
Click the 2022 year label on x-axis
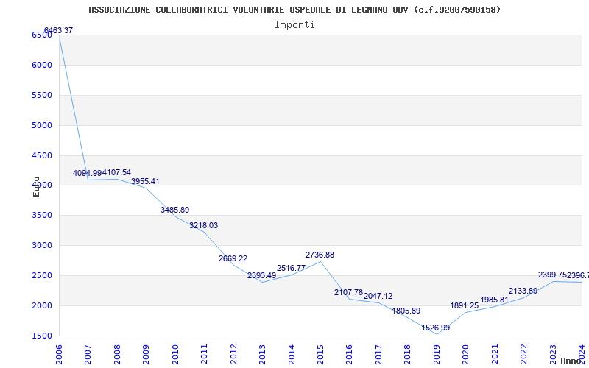click(x=523, y=354)
